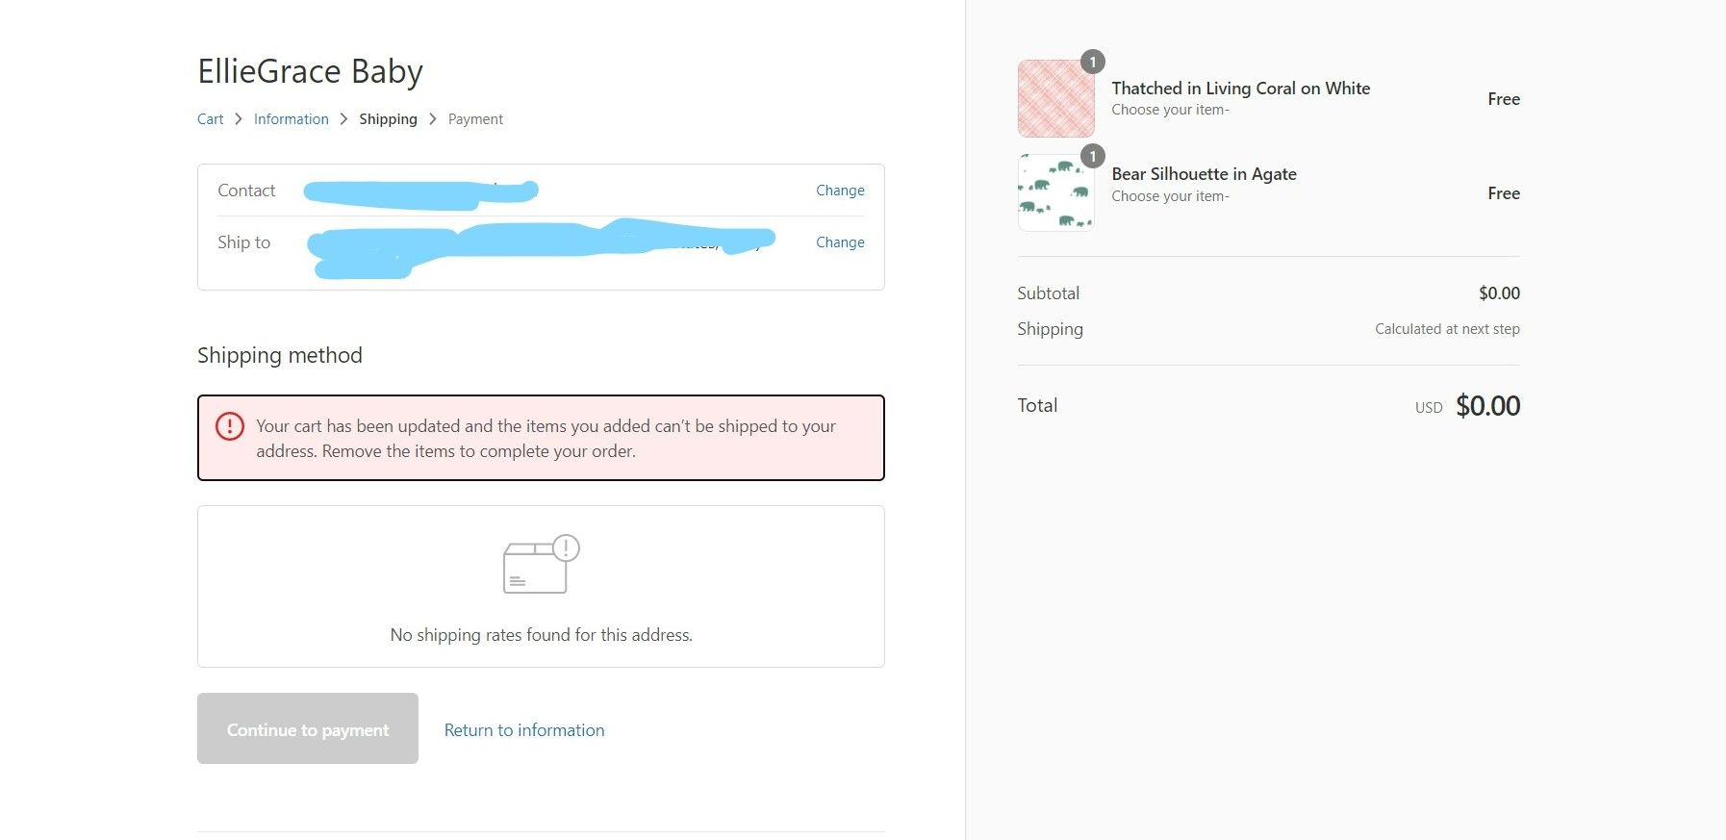The image size is (1726, 840).
Task: Click the chevron before Payment breadcrumb
Action: (433, 119)
